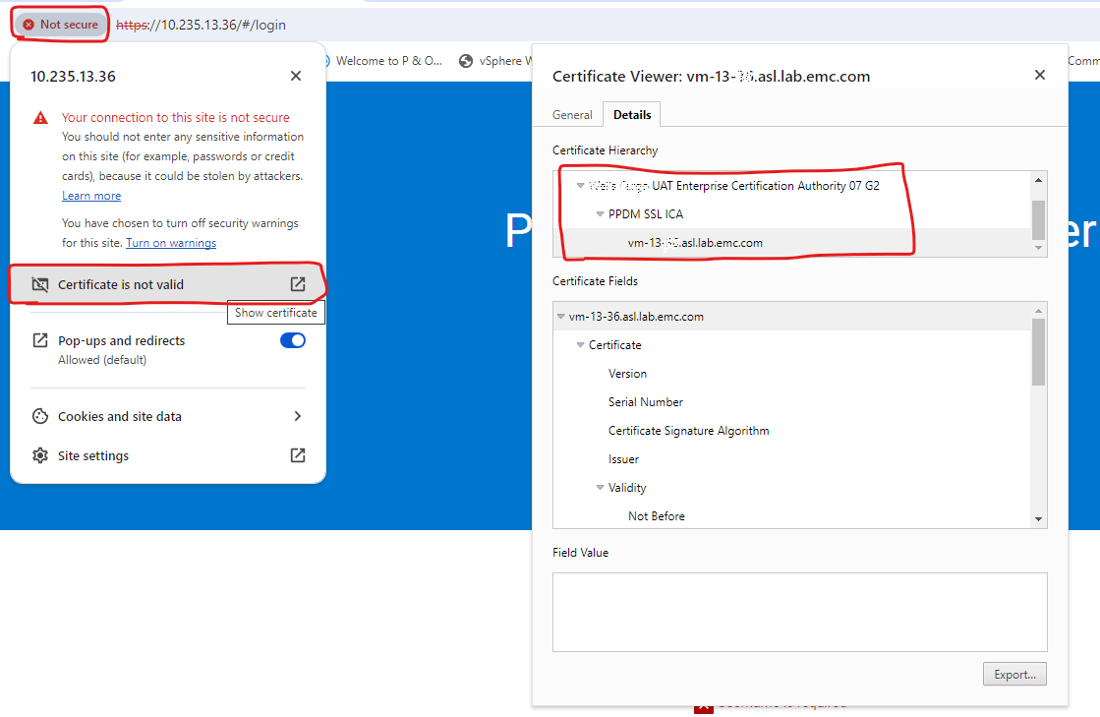Disable the Pop-ups and redirects toggle

click(x=292, y=340)
